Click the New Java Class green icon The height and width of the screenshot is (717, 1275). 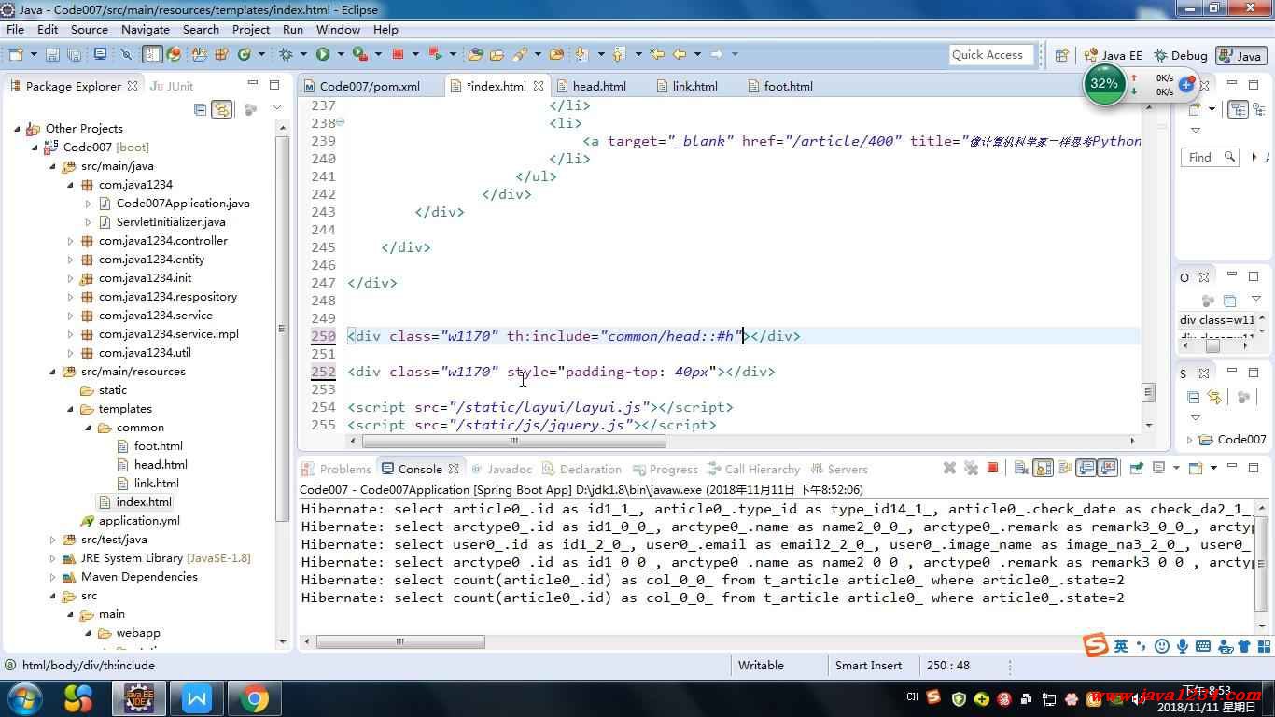click(x=244, y=54)
